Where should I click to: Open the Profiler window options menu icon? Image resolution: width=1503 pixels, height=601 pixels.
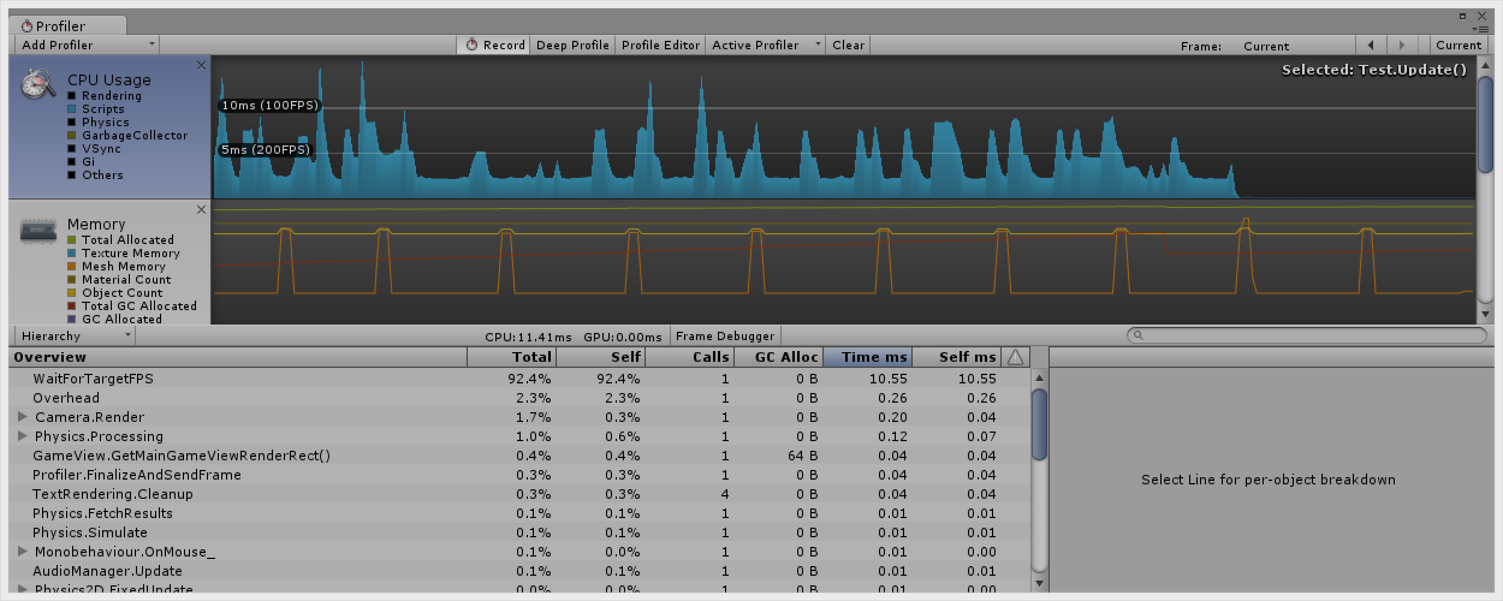click(1480, 29)
